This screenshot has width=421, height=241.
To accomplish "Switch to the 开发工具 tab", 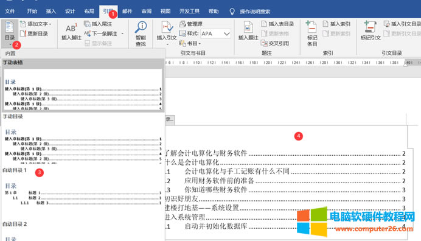I will 190,12.
